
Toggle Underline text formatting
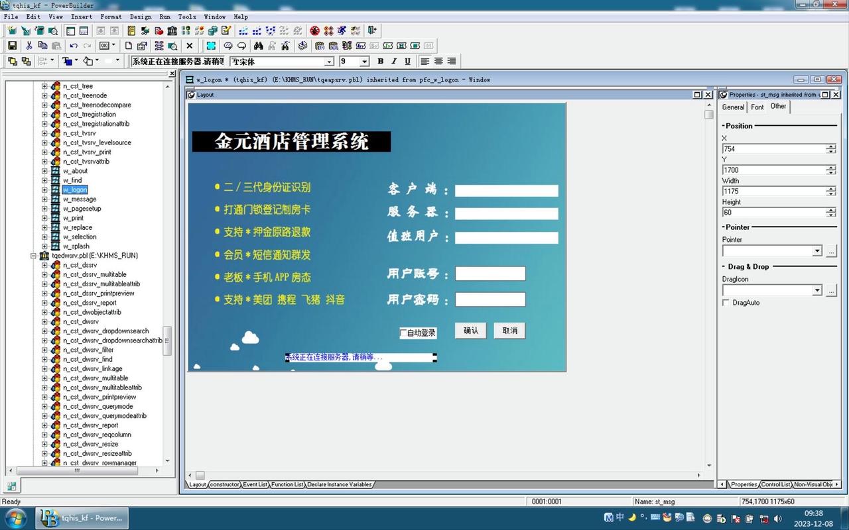(407, 61)
